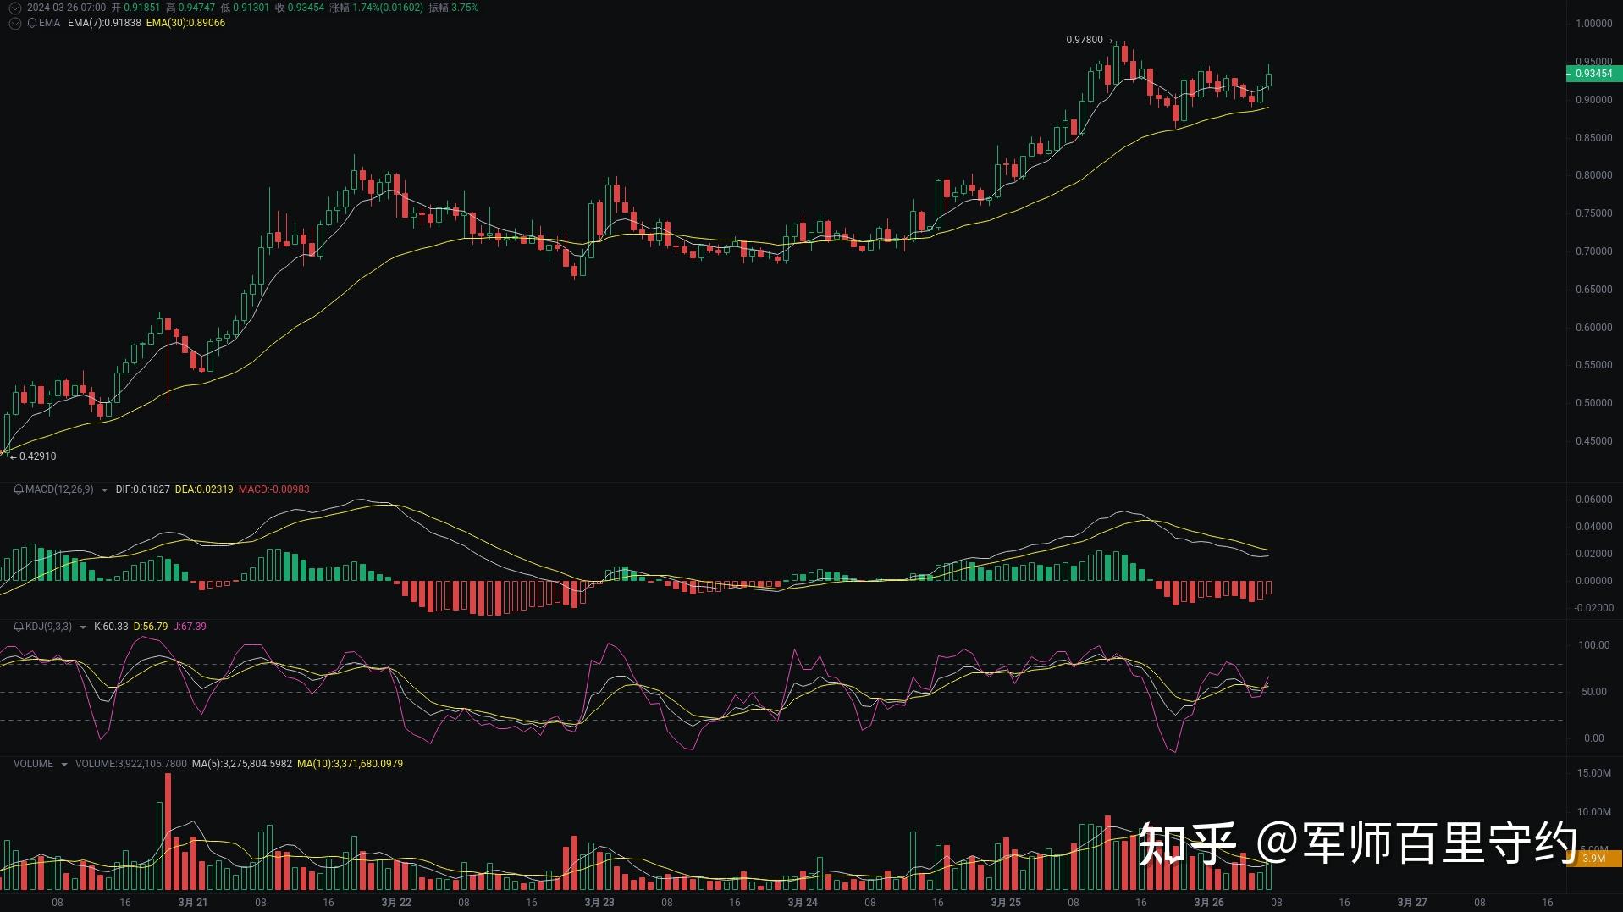Select the KDJ(9,3,3) indicator label
The width and height of the screenshot is (1623, 912).
pos(48,627)
